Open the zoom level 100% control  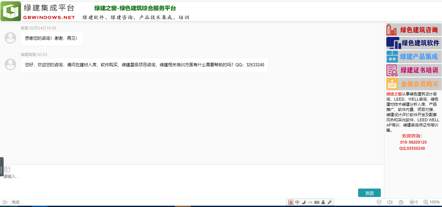(x=431, y=202)
